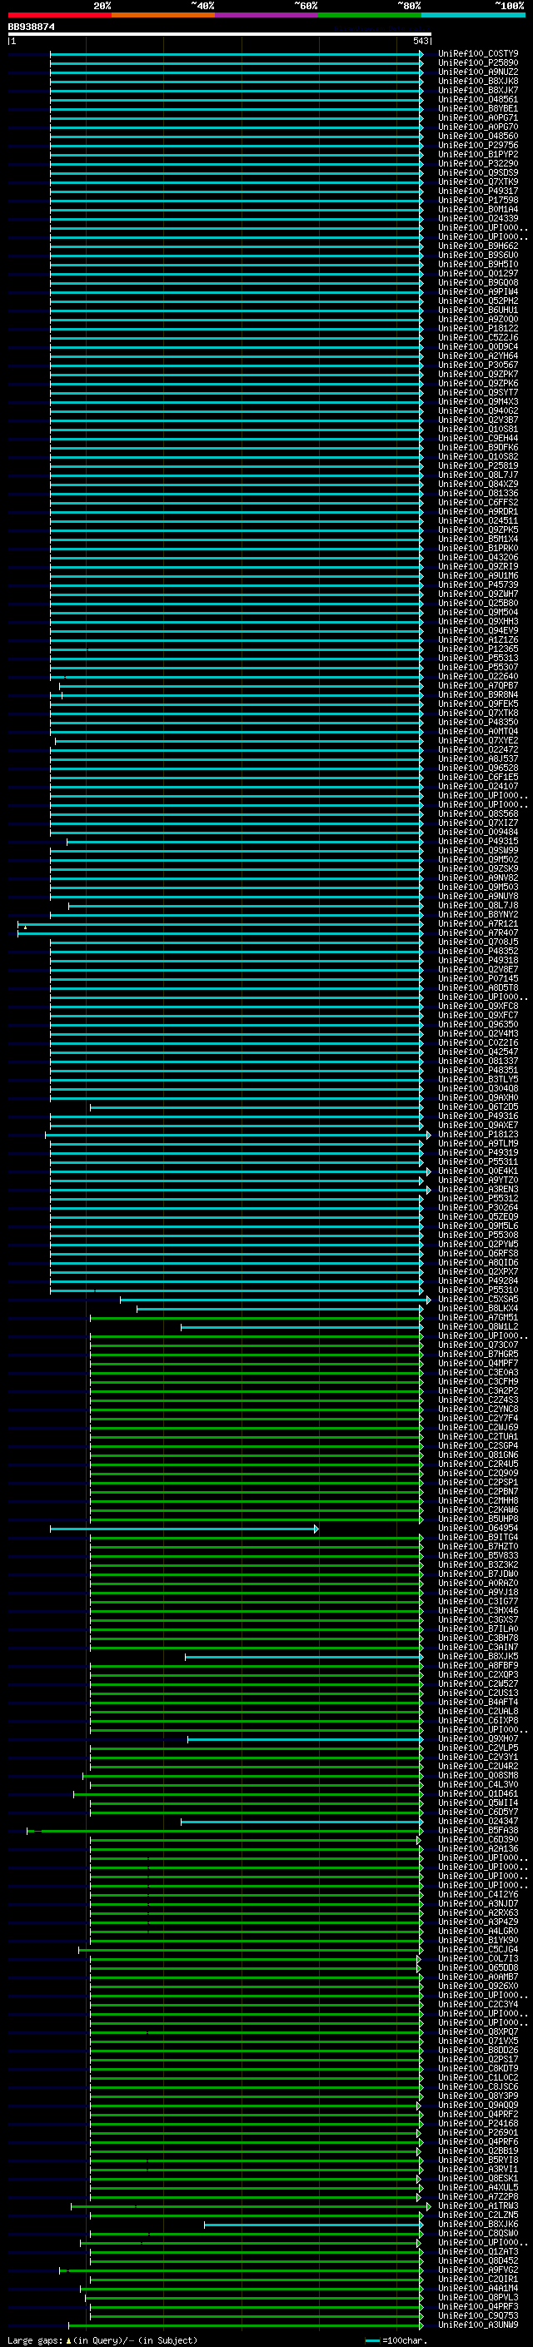Click UniRef100_P30264 hit label
Image resolution: width=533 pixels, height=2347 pixels.
point(477,1207)
